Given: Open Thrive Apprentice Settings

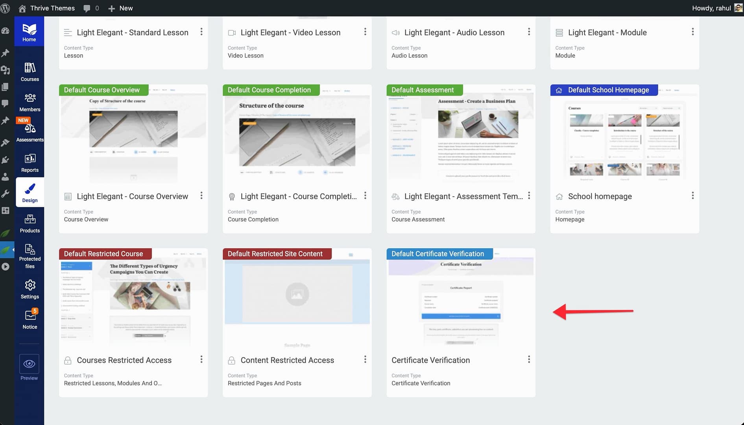Looking at the screenshot, I should point(30,289).
